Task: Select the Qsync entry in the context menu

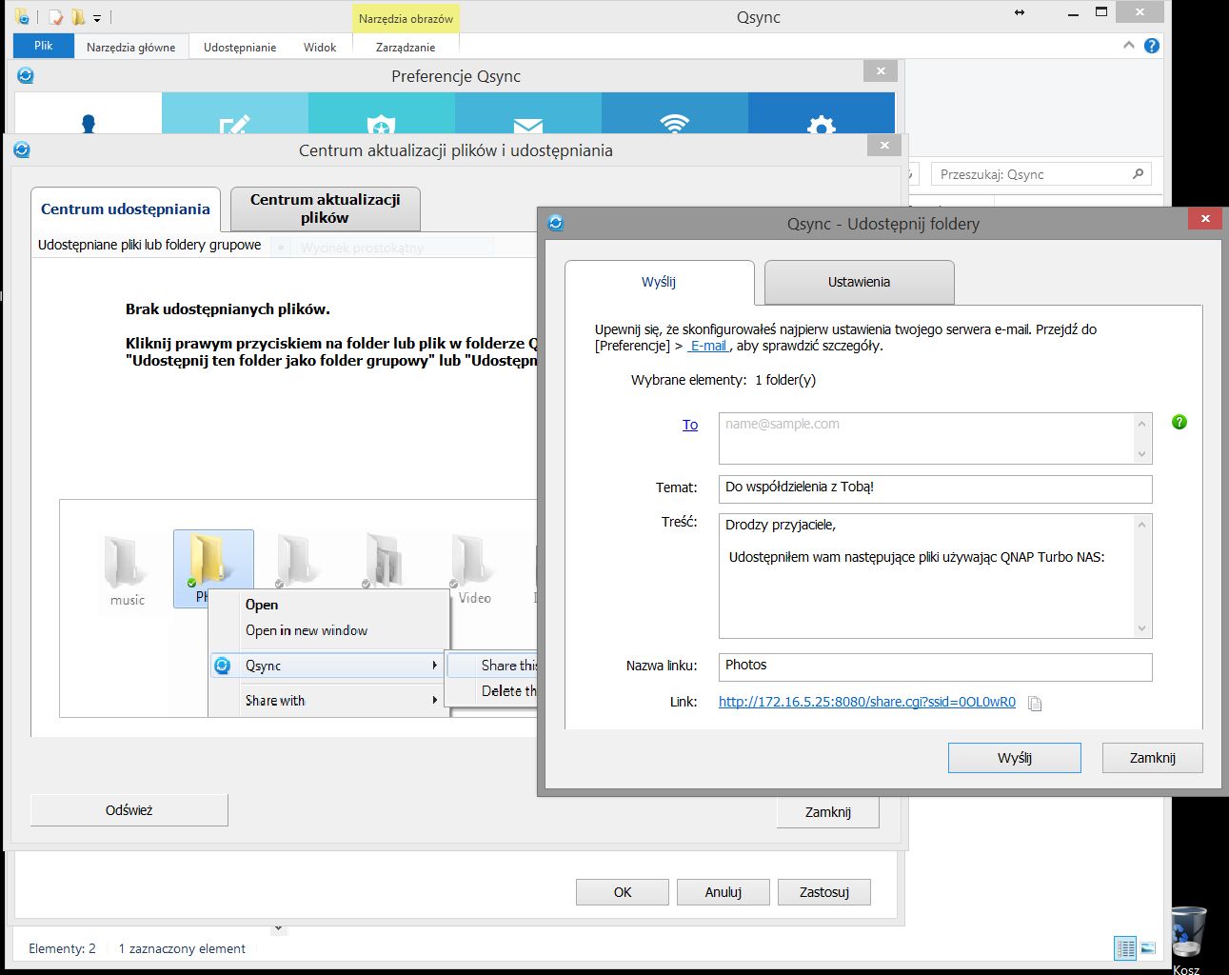Action: point(327,666)
